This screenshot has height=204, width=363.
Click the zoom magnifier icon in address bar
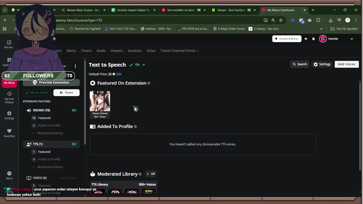(x=273, y=20)
